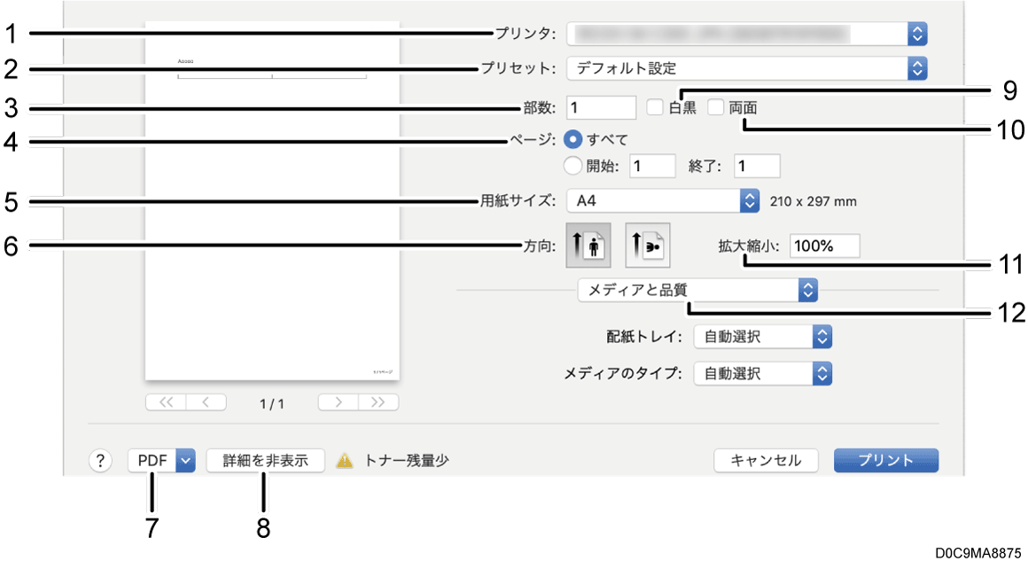
Task: Click the キャンセル button
Action: (x=766, y=460)
